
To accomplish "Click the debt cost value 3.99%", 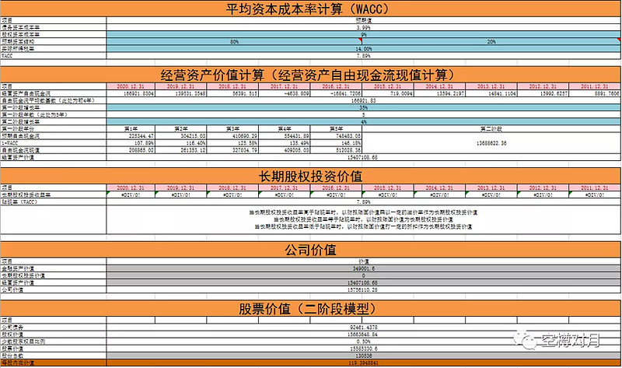I will [363, 27].
